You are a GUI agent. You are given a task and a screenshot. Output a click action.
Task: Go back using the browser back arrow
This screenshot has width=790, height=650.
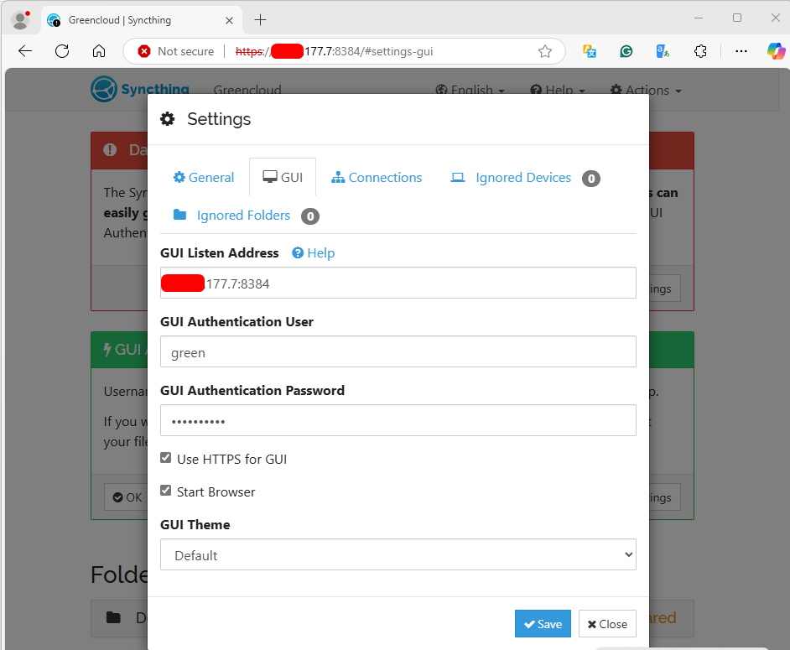click(x=24, y=51)
